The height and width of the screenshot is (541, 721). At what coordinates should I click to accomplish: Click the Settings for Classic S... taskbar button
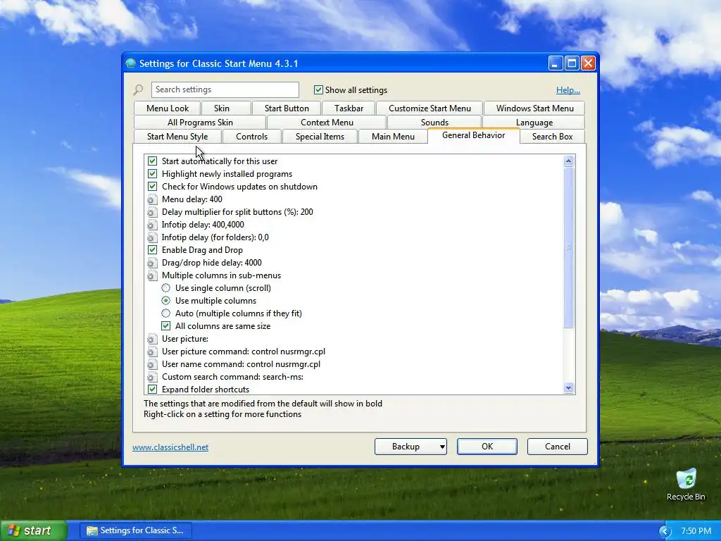click(136, 530)
